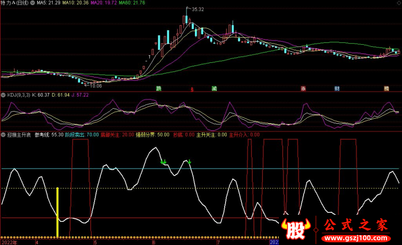Click the green arrow signal near second peak
Screen dimensions: 402x245
[189, 161]
